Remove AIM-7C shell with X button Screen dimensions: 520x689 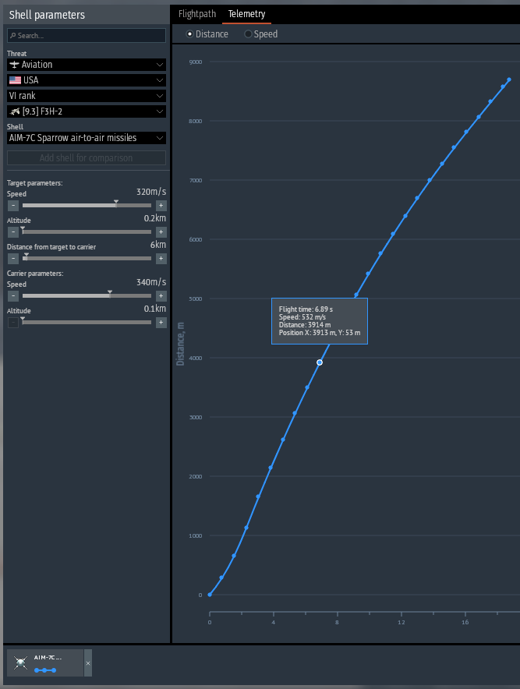[x=88, y=663]
